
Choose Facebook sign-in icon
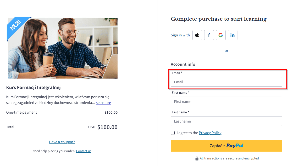(x=209, y=35)
